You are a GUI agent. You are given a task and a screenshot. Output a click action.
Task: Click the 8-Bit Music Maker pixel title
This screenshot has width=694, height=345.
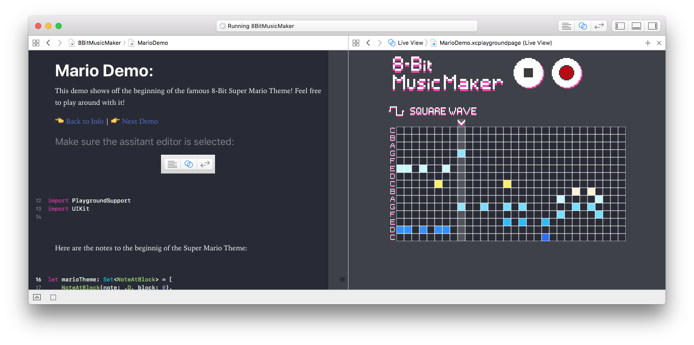447,73
